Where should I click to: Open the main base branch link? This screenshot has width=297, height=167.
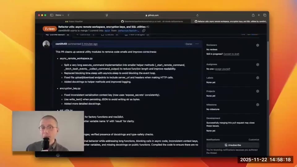[107, 31]
